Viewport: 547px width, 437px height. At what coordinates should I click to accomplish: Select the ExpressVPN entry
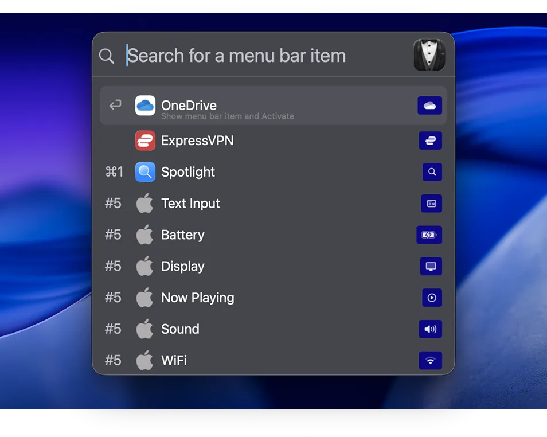(273, 141)
